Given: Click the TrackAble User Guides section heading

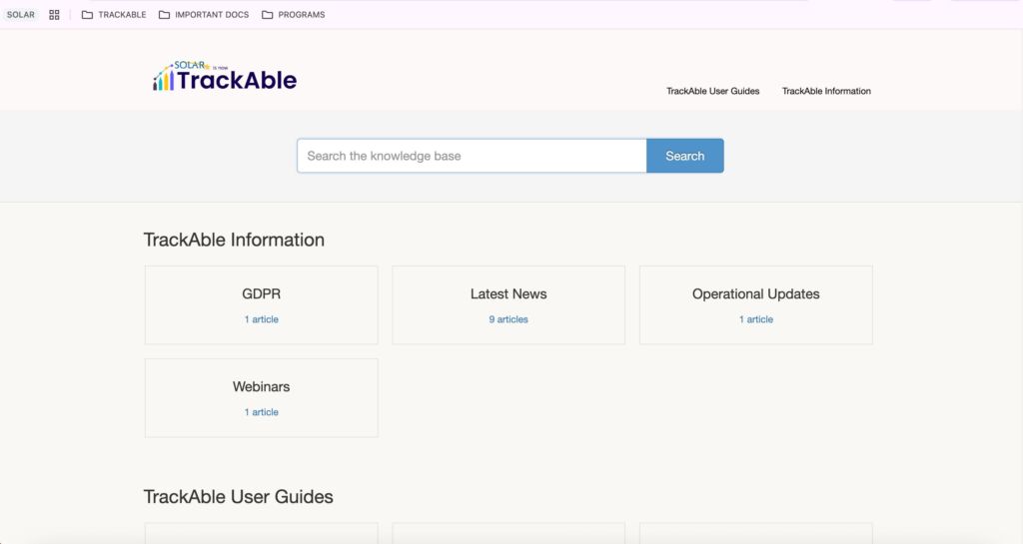Looking at the screenshot, I should pos(238,496).
